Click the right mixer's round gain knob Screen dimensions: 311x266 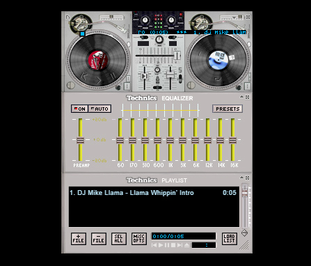click(171, 20)
